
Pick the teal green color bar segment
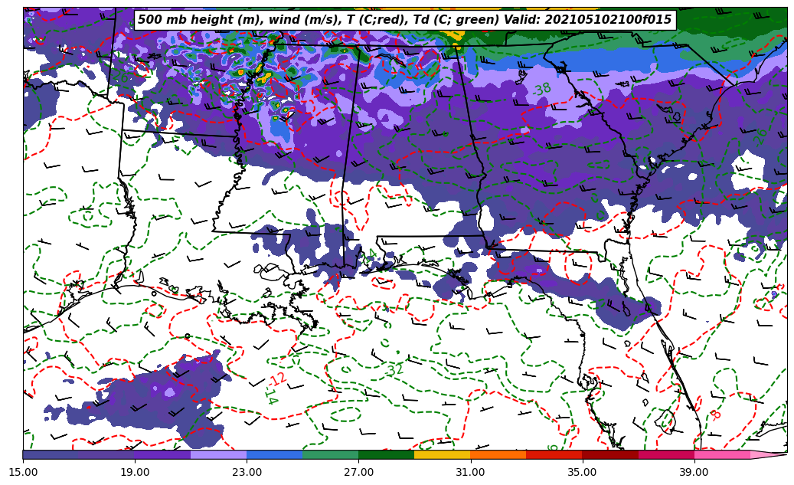pos(331,454)
